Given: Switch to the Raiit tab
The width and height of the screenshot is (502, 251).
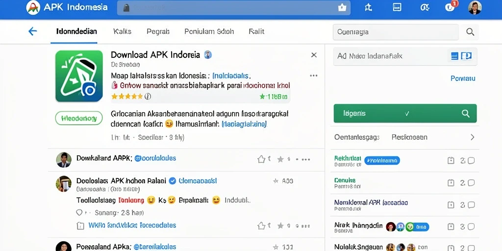Looking at the screenshot, I should pyautogui.click(x=256, y=31).
